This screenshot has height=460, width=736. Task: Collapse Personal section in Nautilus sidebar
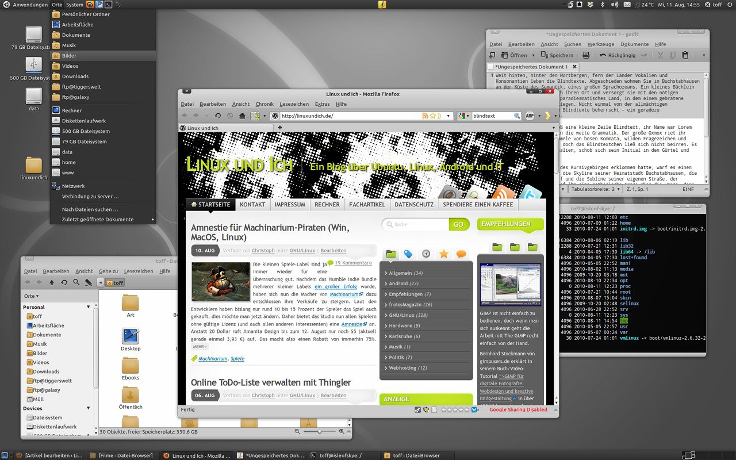point(89,307)
